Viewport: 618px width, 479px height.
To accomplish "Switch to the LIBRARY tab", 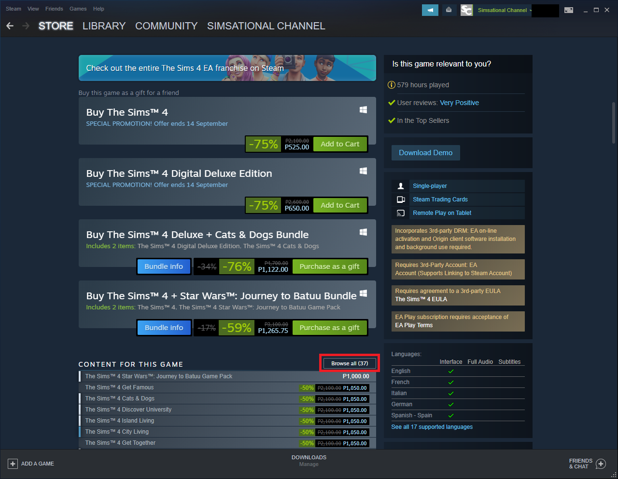I will click(x=104, y=26).
